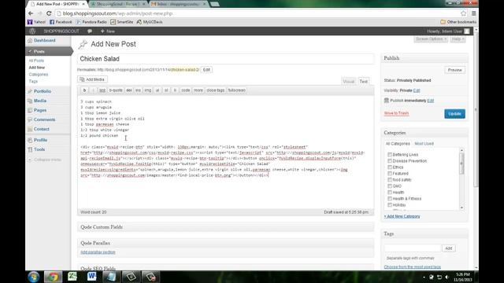Click the browser back arrow
This screenshot has height=283, width=504.
[31, 13]
